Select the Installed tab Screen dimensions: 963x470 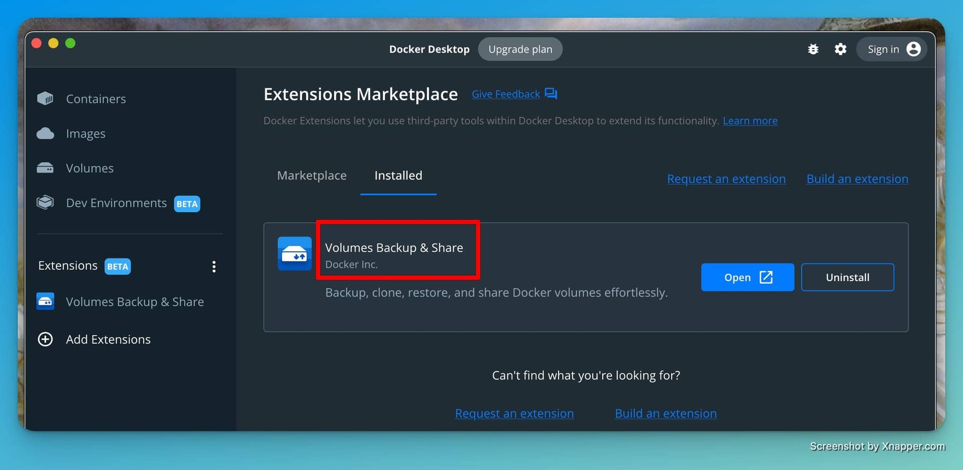(398, 175)
